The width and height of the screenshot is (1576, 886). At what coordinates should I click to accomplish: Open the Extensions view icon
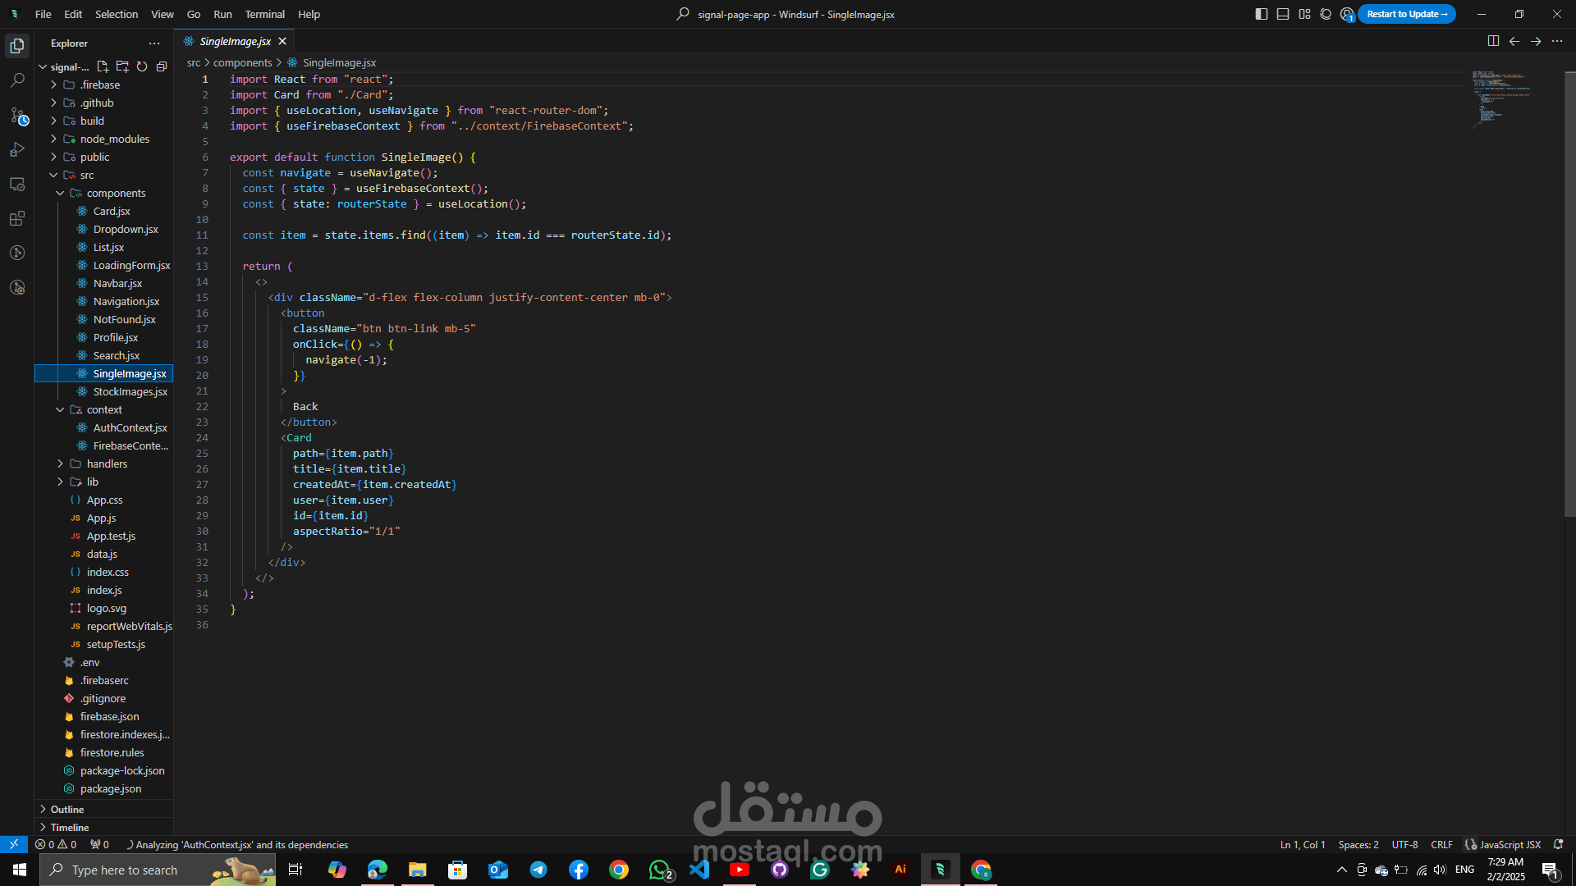click(17, 219)
